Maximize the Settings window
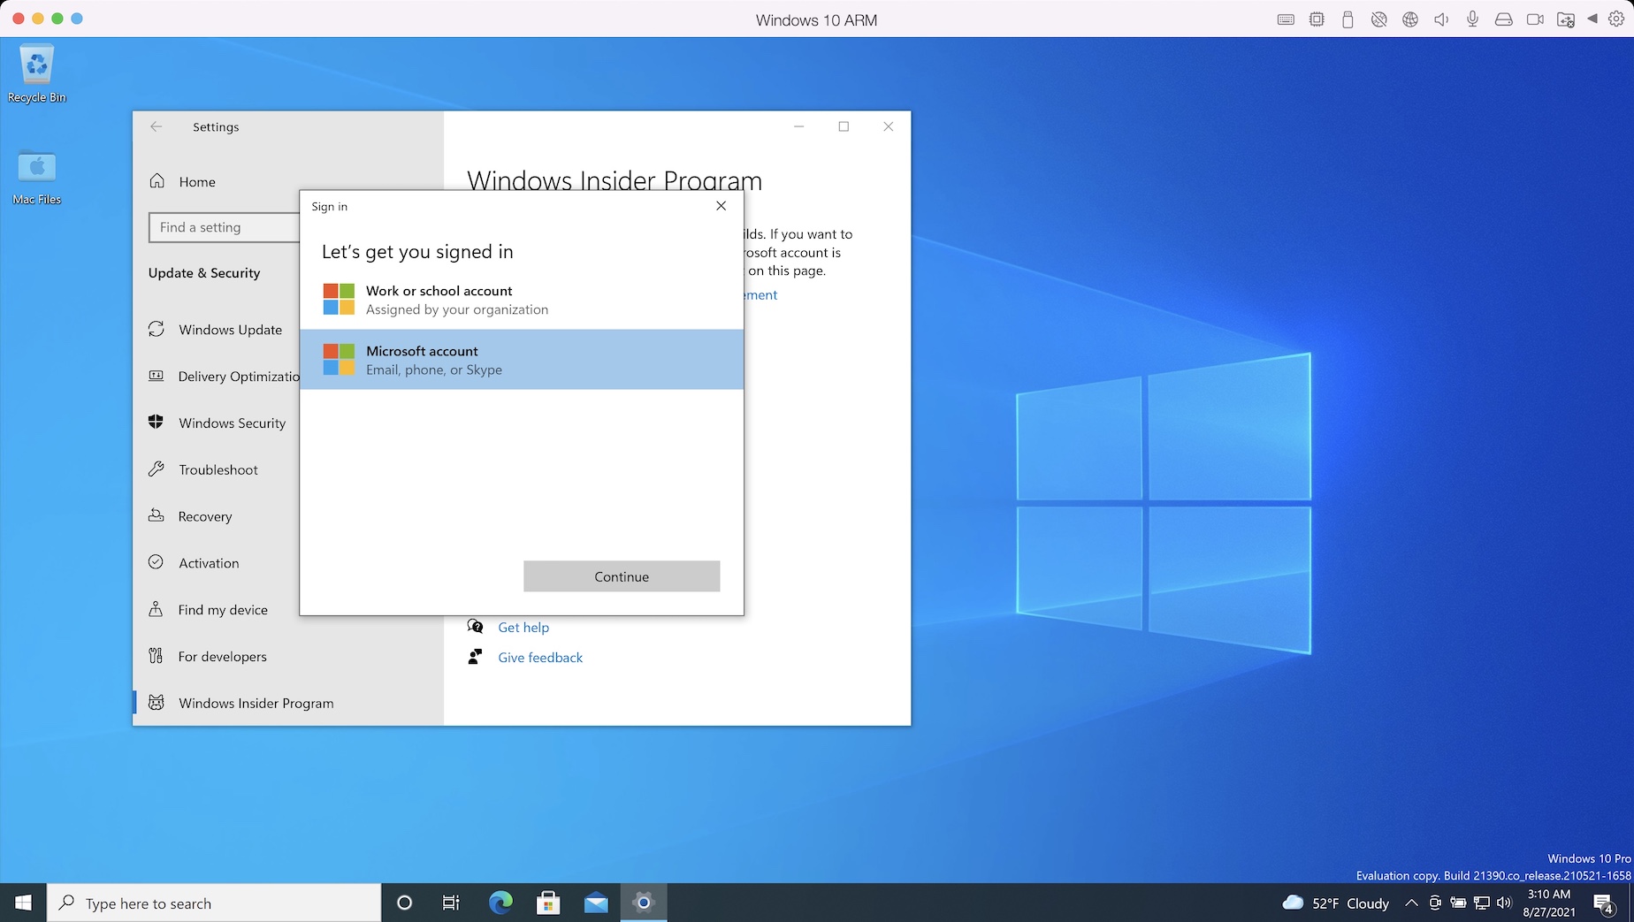This screenshot has height=922, width=1634. pyautogui.click(x=844, y=126)
